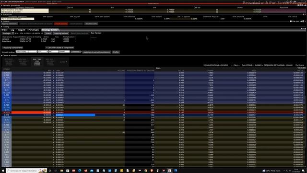Open File Explorer from the taskbar
The image size is (307, 173).
click(62, 171)
